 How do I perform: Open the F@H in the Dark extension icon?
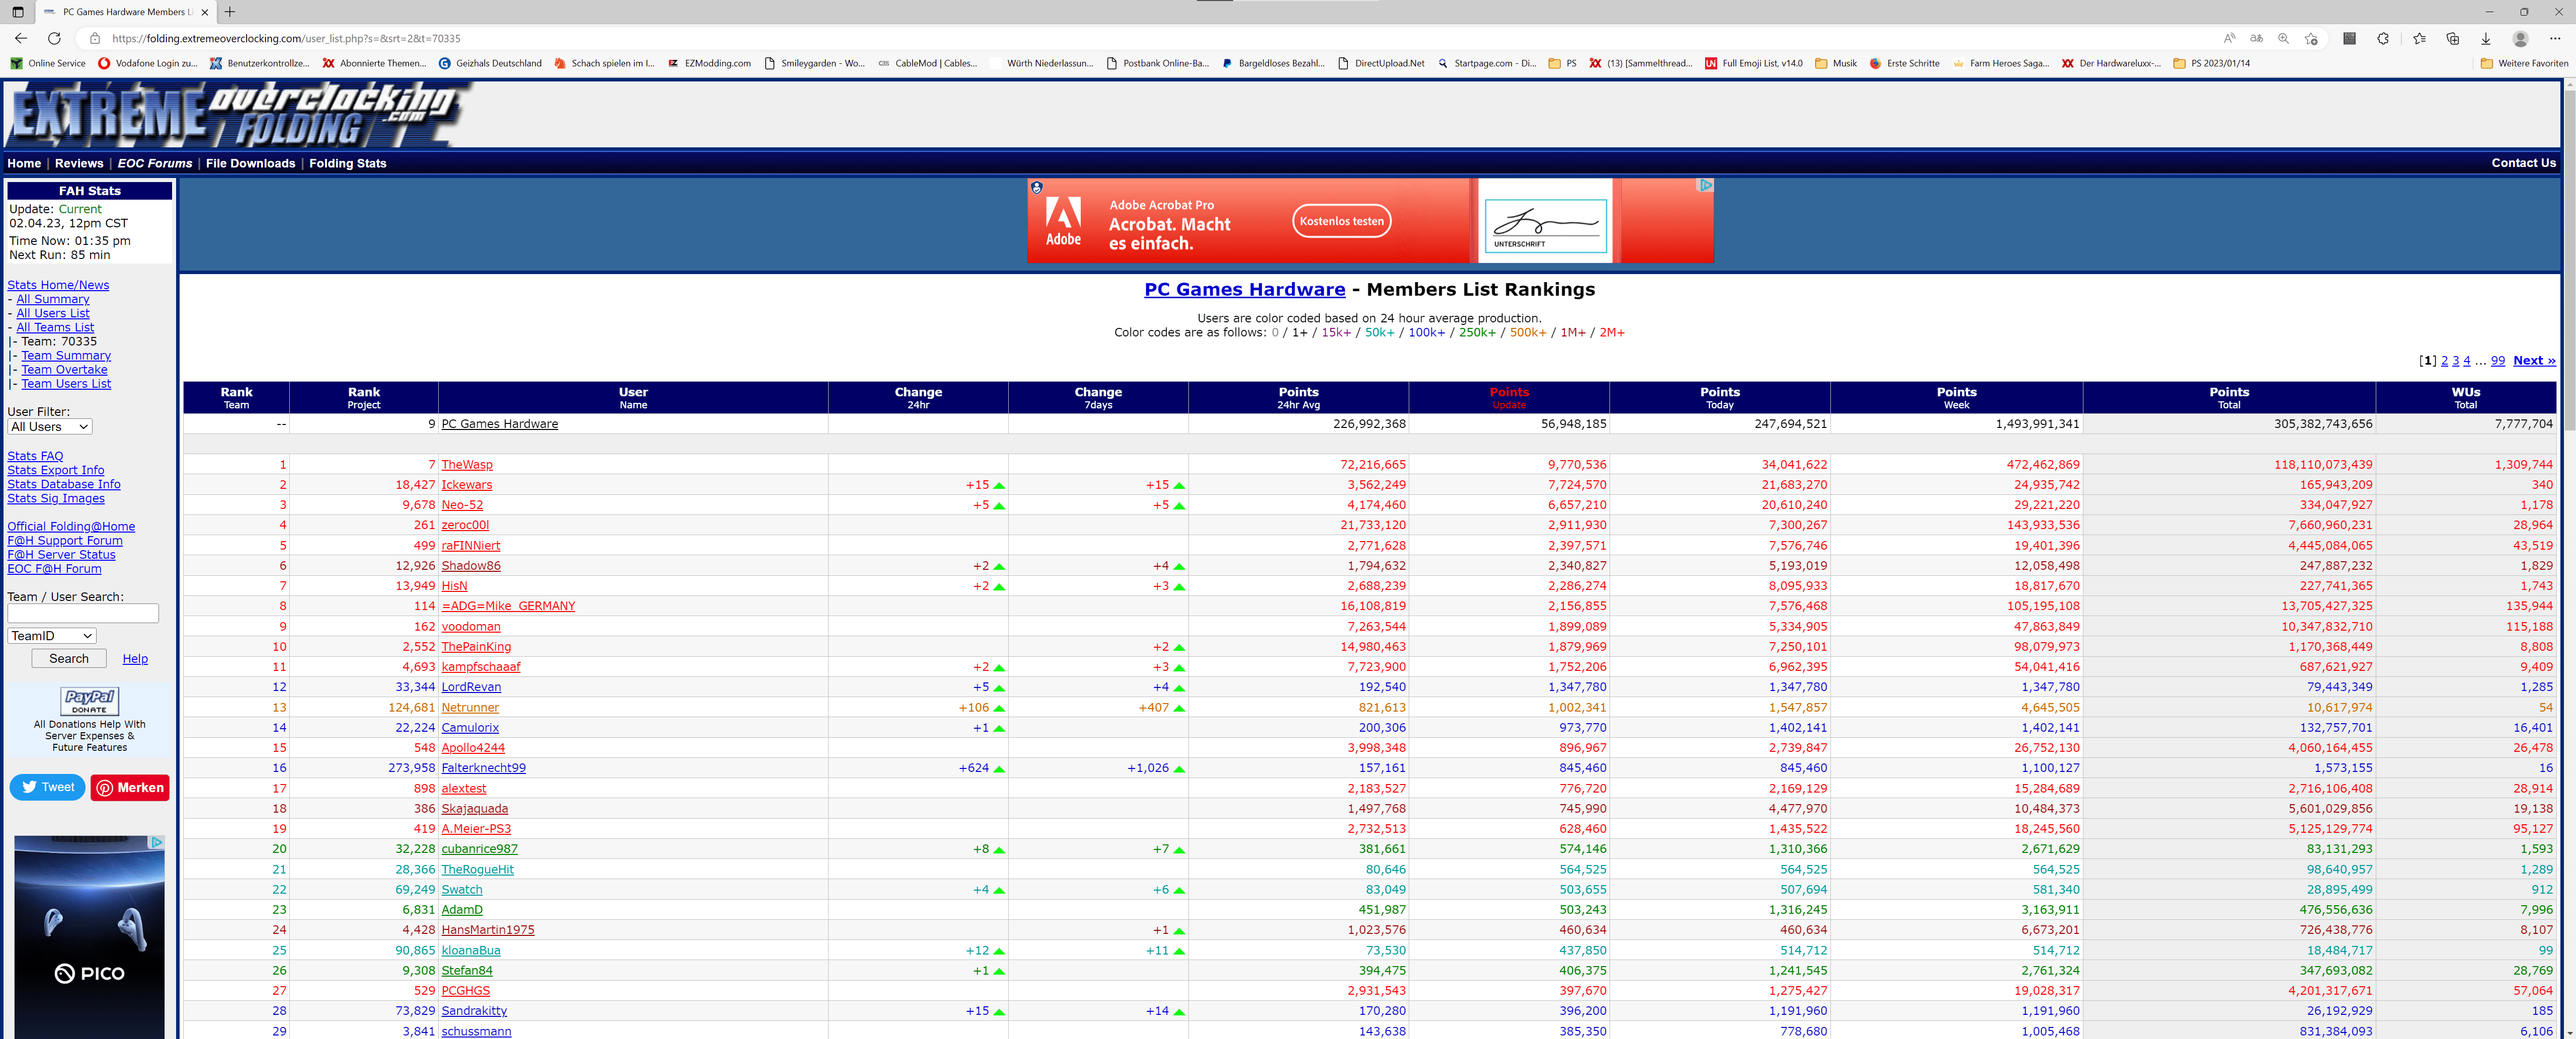(2349, 38)
